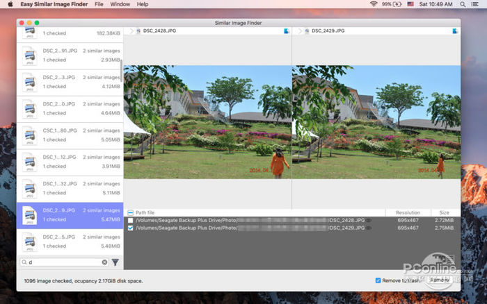487x304 pixels.
Task: Click the eye preview icon on DSC_2428.JPG row
Action: click(369, 219)
